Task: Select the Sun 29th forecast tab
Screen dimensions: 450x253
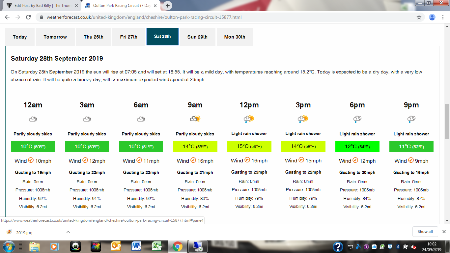Action: click(x=197, y=37)
